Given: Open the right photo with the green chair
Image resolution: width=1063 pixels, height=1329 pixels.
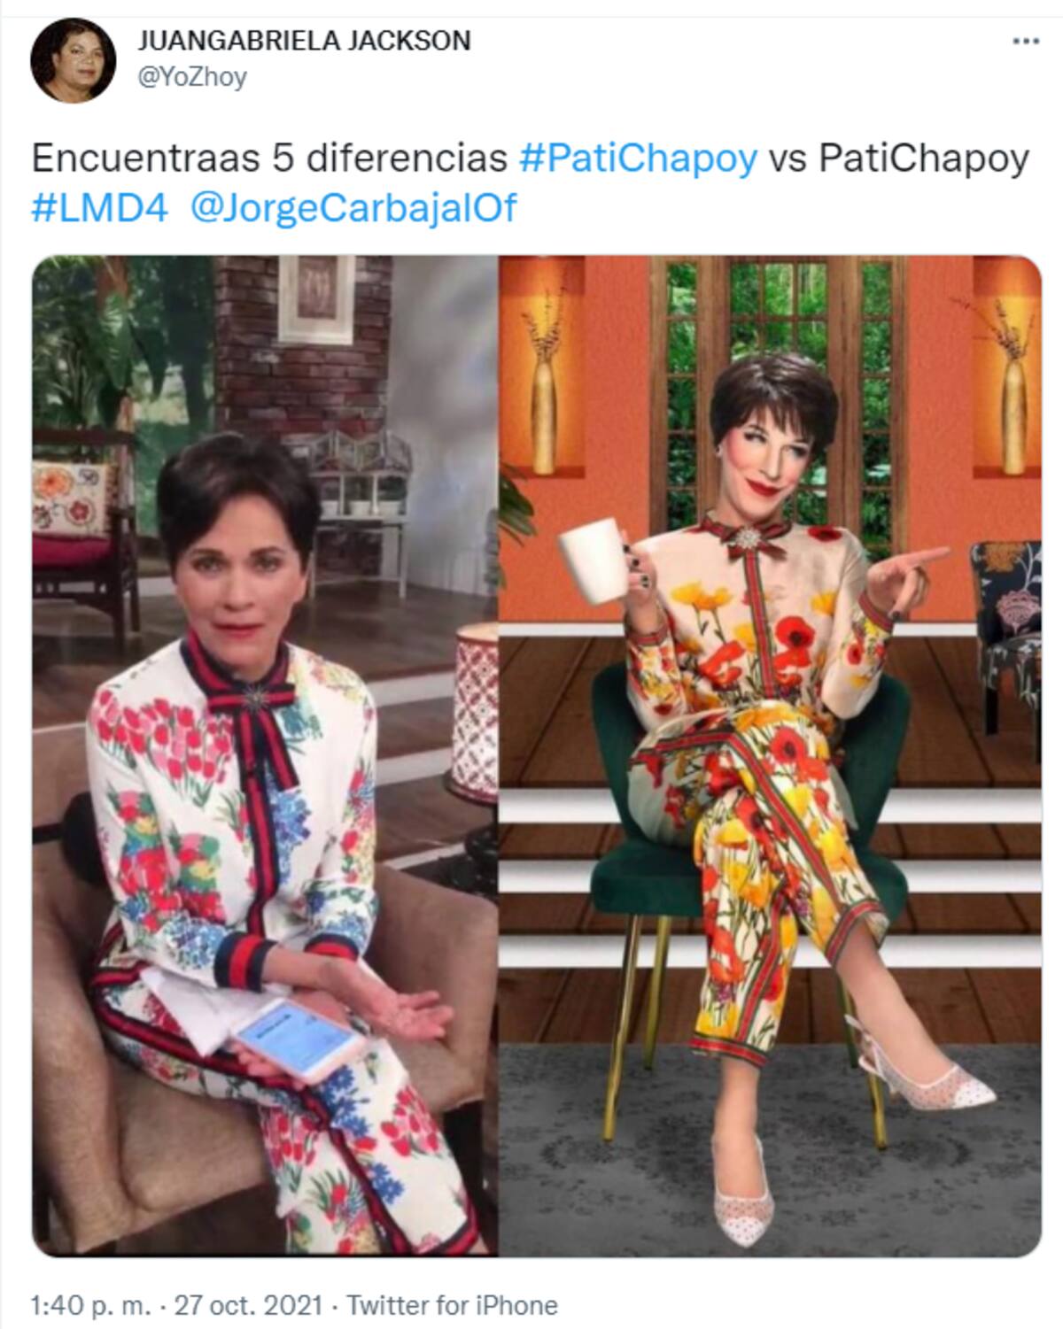Looking at the screenshot, I should [770, 755].
